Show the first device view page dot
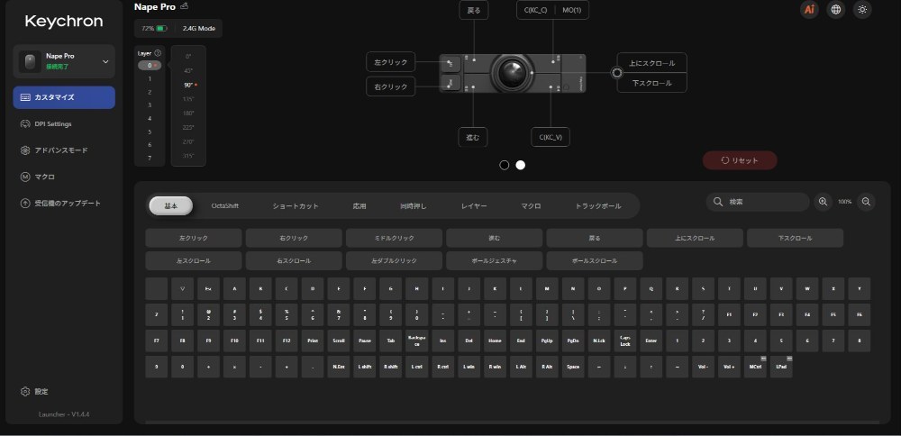The image size is (901, 436). (504, 165)
